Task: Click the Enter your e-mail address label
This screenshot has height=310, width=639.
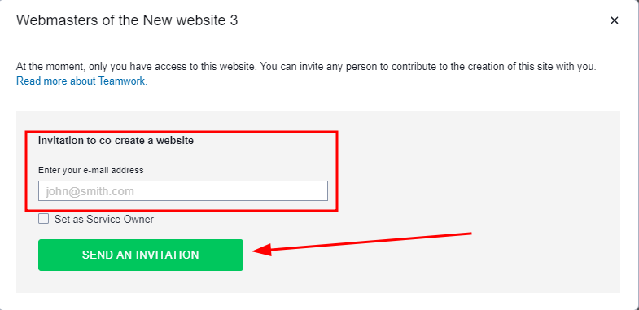Action: pyautogui.click(x=91, y=170)
